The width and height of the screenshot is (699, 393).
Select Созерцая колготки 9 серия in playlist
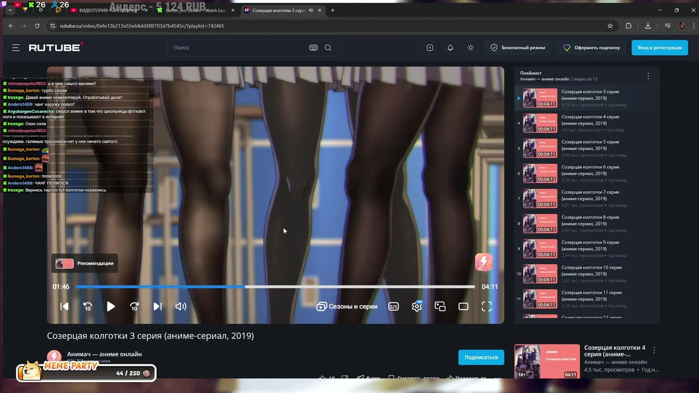(587, 248)
